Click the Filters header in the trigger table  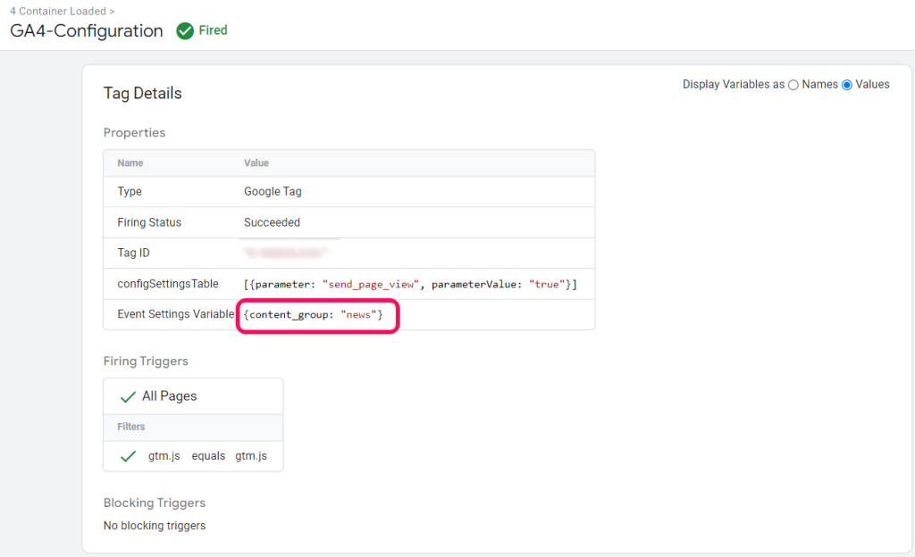click(x=130, y=427)
